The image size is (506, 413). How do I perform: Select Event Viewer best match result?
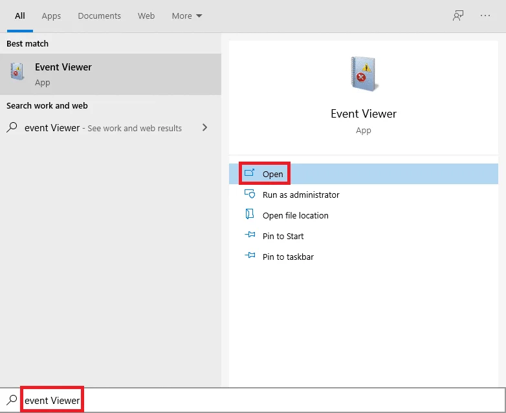111,74
